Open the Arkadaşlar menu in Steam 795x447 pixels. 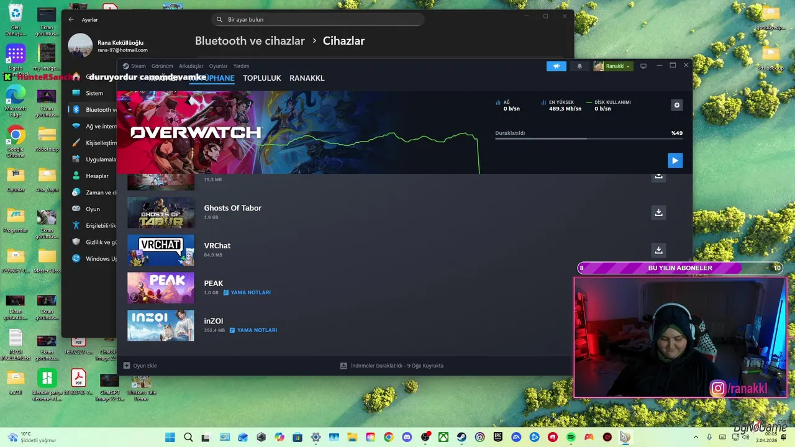pos(191,66)
